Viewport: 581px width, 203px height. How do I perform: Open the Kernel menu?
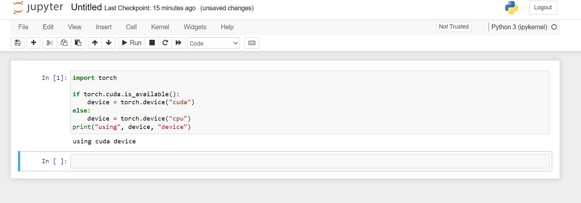160,27
